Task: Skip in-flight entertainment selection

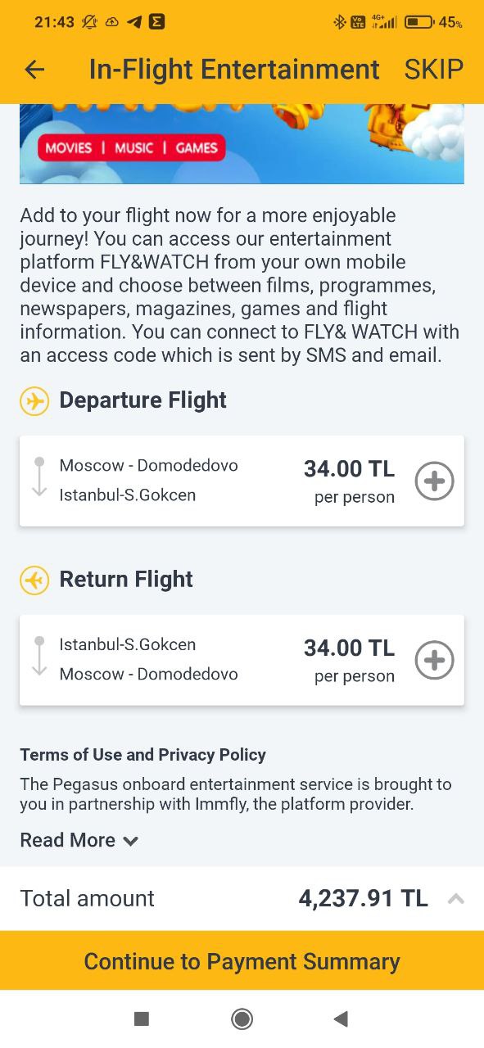Action: tap(434, 70)
